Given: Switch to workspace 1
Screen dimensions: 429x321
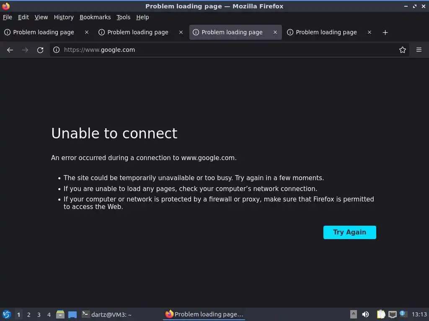Looking at the screenshot, I should 18,315.
